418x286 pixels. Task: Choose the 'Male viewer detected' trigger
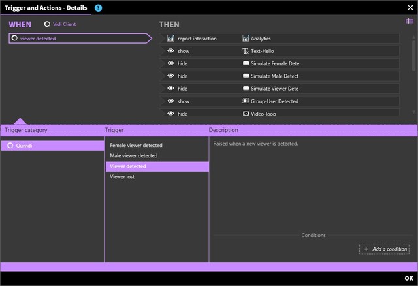[133, 155]
